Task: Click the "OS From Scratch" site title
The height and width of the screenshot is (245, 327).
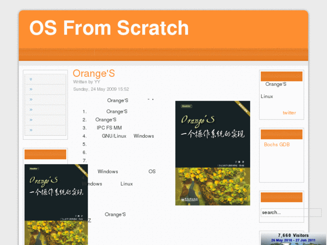Action: 109,28
